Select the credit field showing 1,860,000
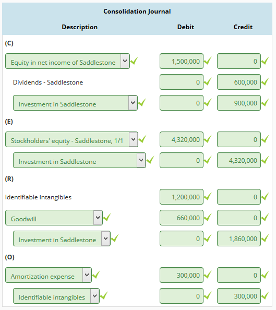This screenshot has height=310, width=276. [x=239, y=239]
